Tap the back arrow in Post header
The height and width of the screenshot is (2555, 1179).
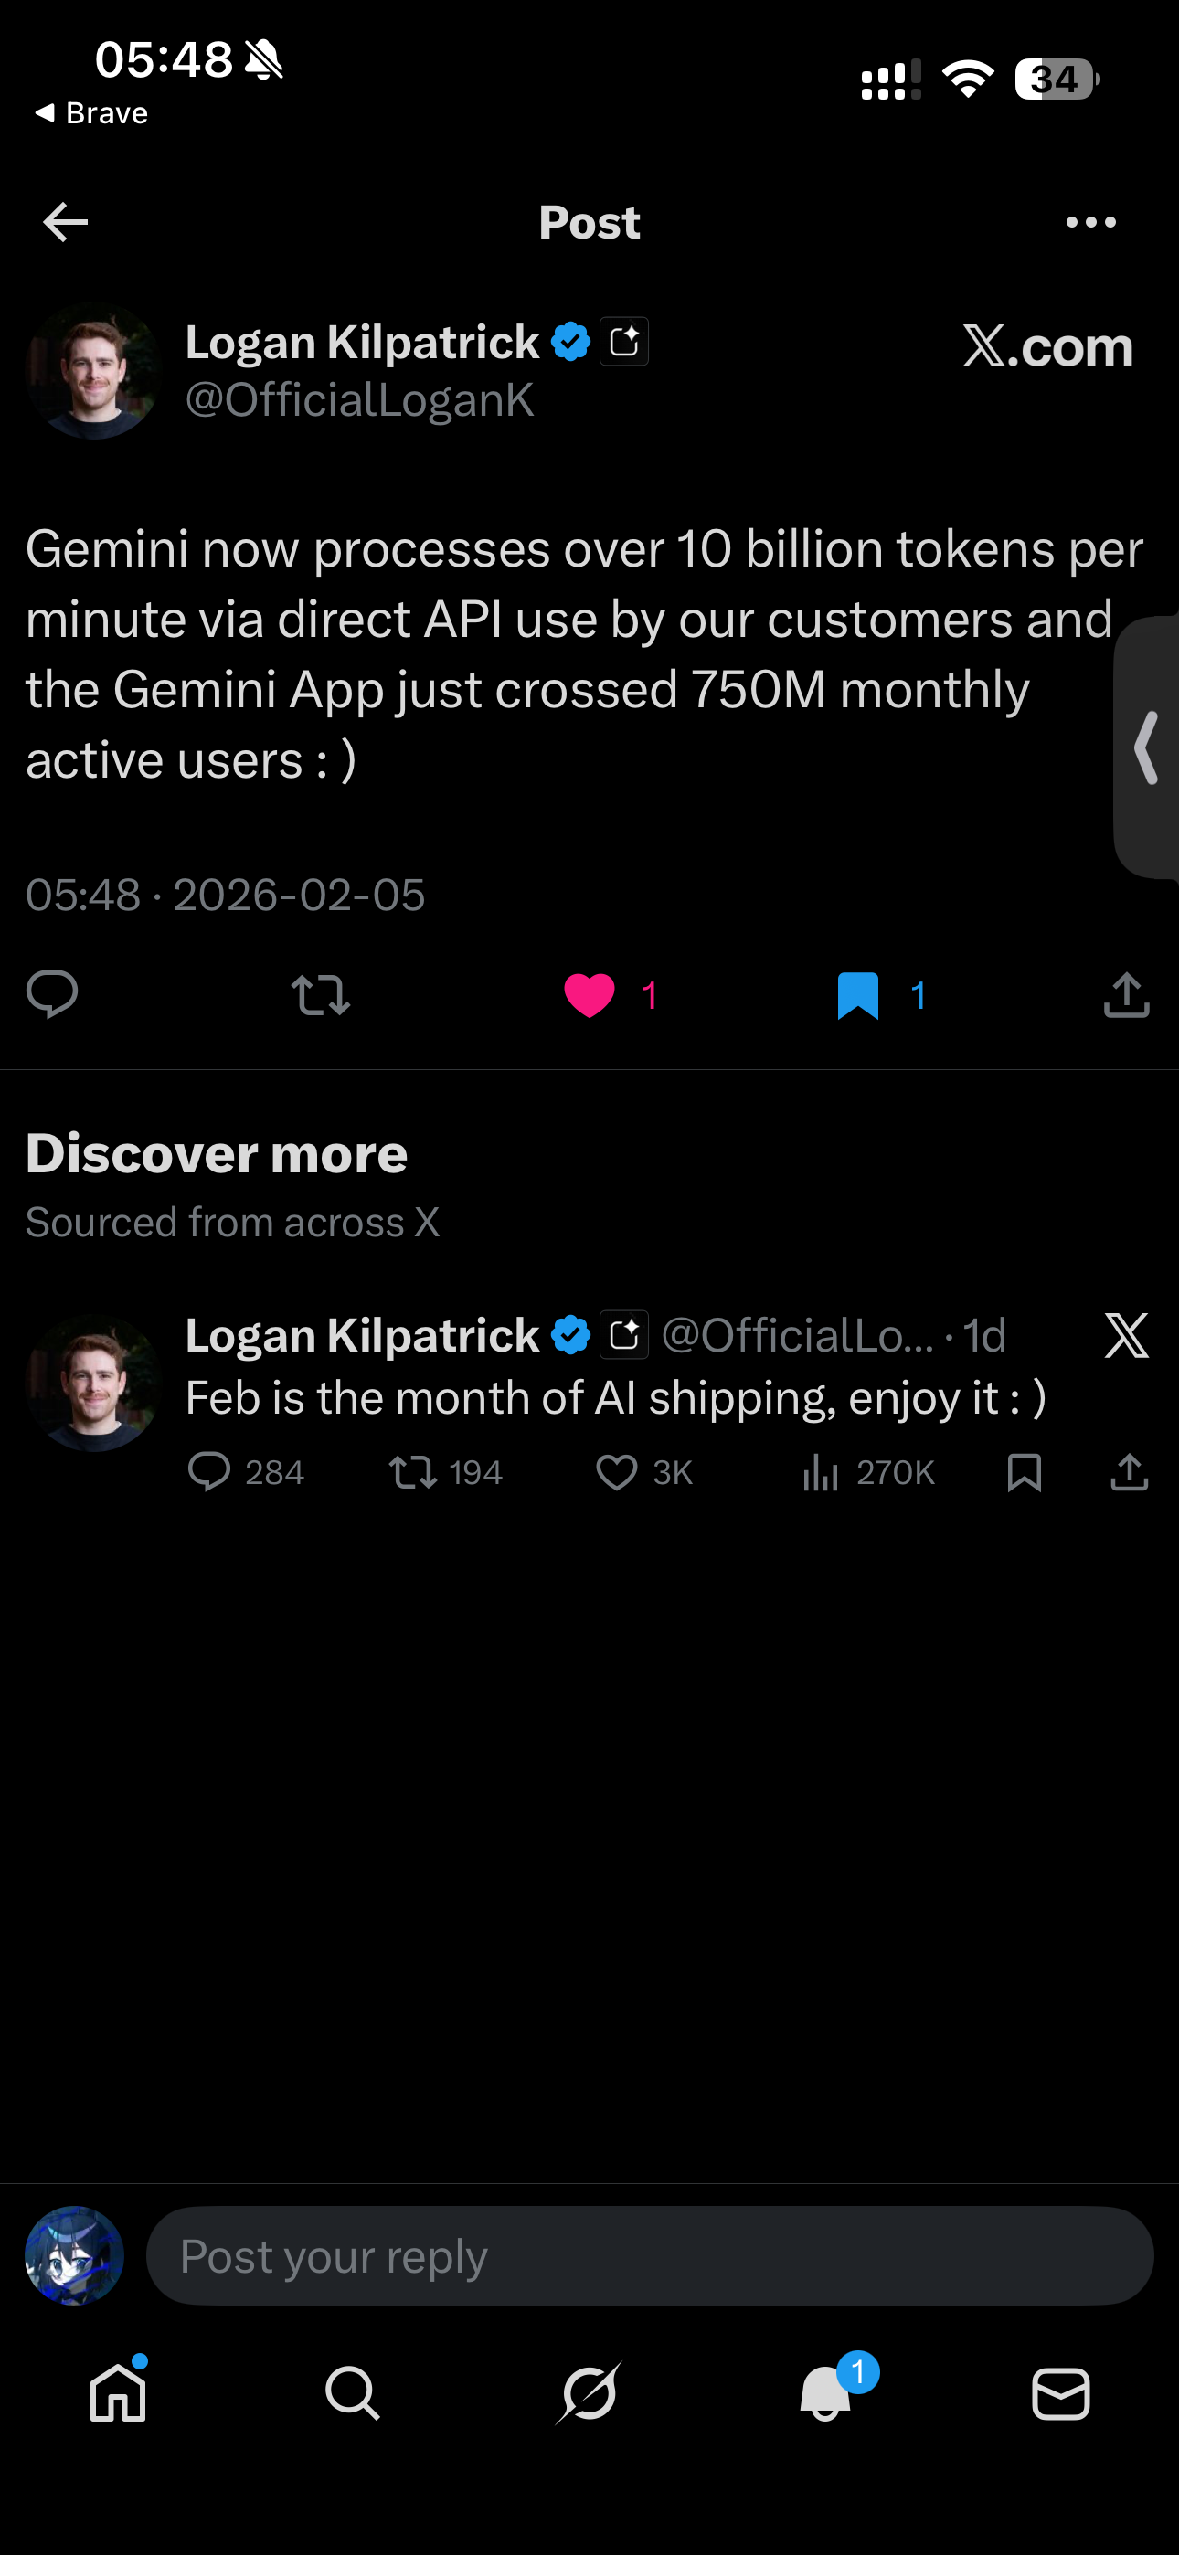point(66,222)
